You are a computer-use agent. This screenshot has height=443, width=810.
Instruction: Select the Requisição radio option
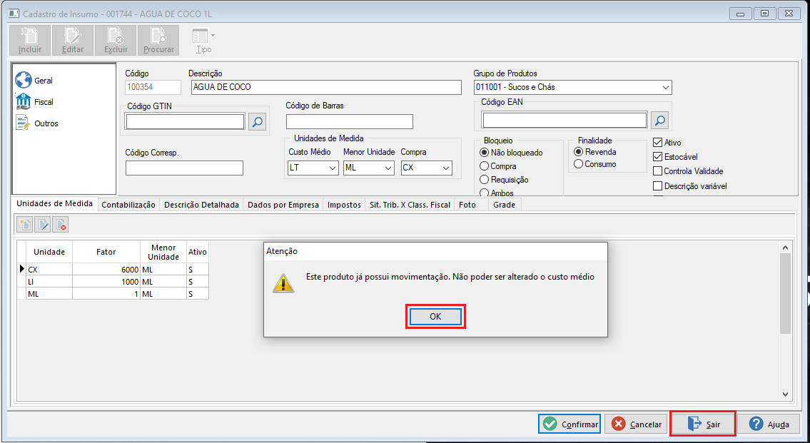click(x=504, y=180)
